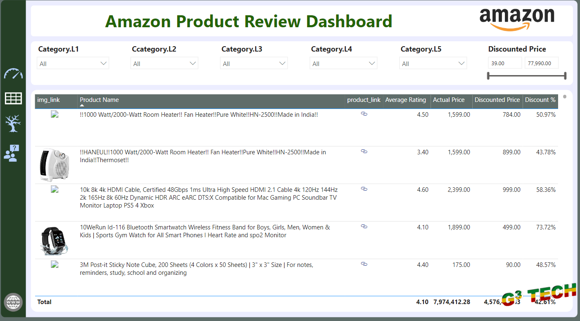This screenshot has width=580, height=321.
Task: Click right handle of Discounted Price slider
Action: coord(565,76)
